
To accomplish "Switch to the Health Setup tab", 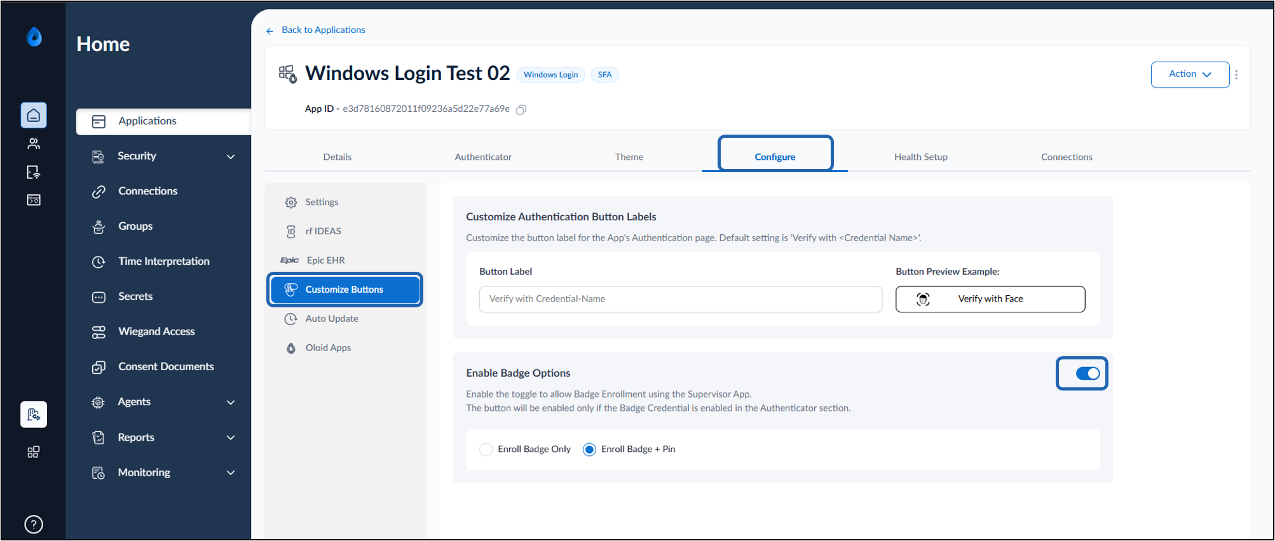I will click(x=921, y=157).
